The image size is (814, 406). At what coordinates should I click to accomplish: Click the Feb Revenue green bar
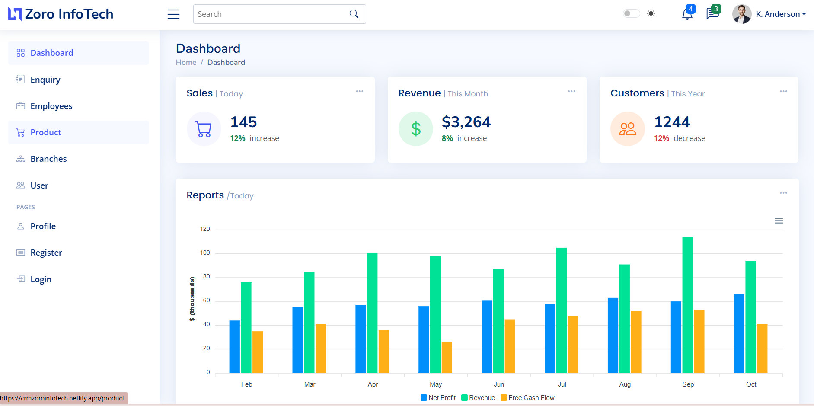(x=246, y=327)
